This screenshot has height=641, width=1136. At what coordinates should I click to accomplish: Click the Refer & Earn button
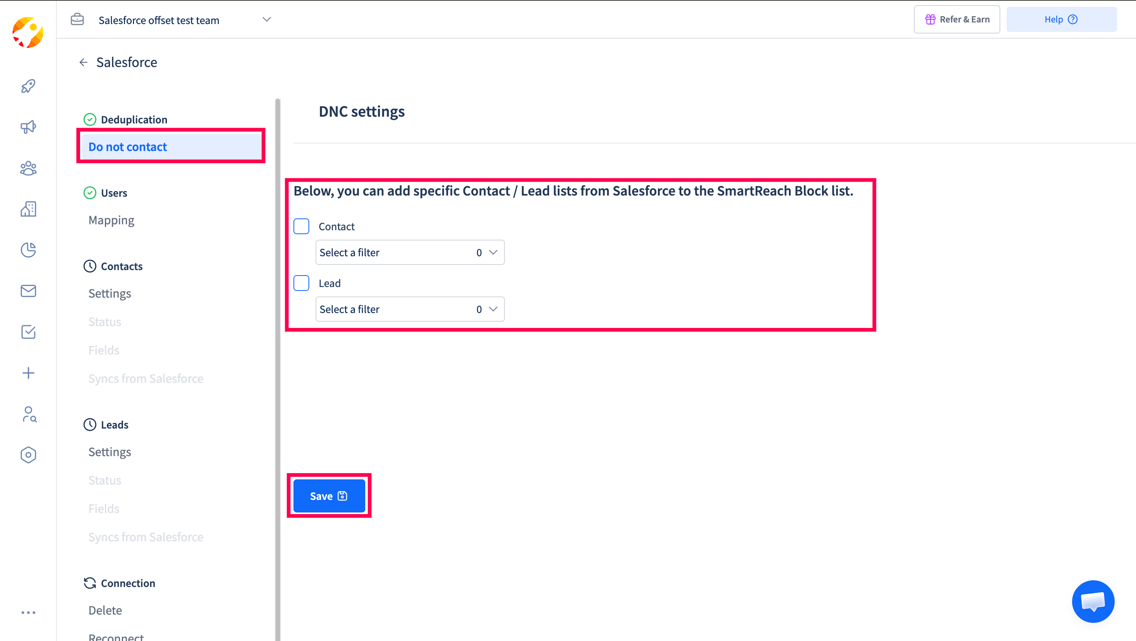[x=957, y=19]
